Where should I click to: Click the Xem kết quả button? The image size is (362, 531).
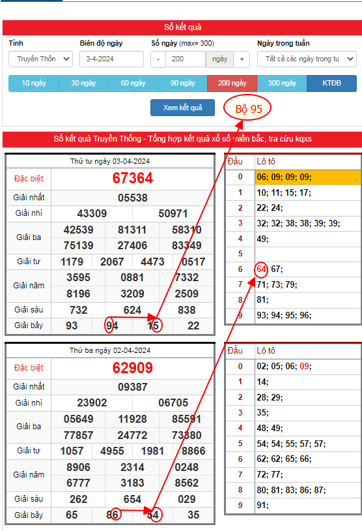click(x=182, y=108)
